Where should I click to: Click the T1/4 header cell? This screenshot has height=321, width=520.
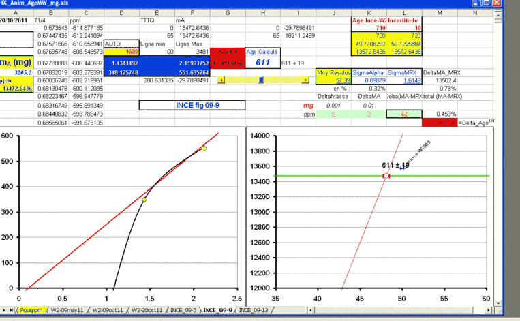[x=50, y=20]
